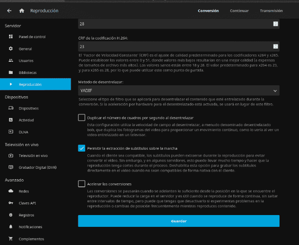This screenshot has height=245, width=299.
Task: Click the Complementos cart icon
Action: [11, 239]
